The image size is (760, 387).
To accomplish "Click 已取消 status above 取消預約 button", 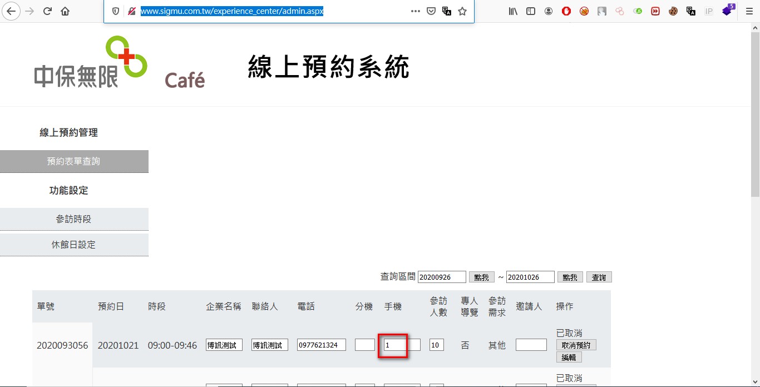I will tap(569, 333).
